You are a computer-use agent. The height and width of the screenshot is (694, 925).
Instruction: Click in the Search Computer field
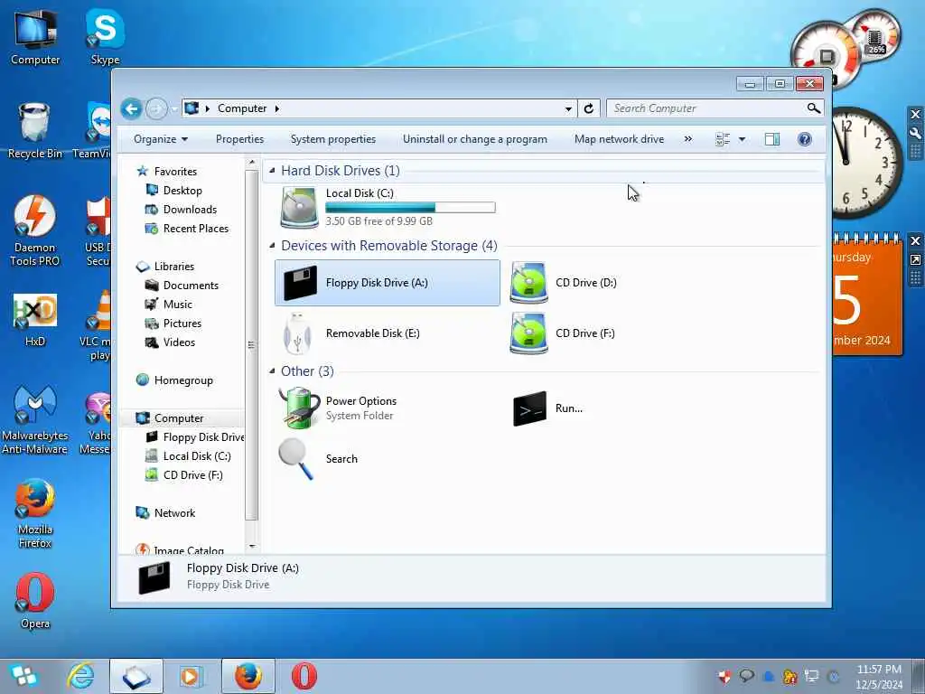[706, 108]
